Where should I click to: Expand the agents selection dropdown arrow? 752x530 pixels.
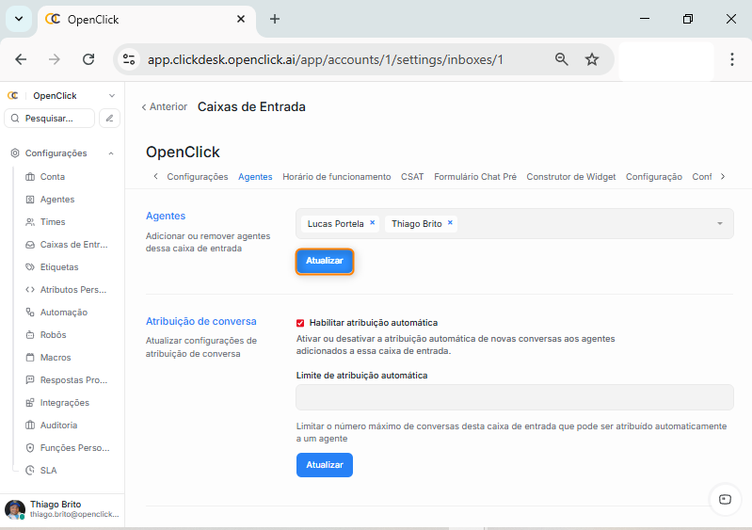[719, 224]
